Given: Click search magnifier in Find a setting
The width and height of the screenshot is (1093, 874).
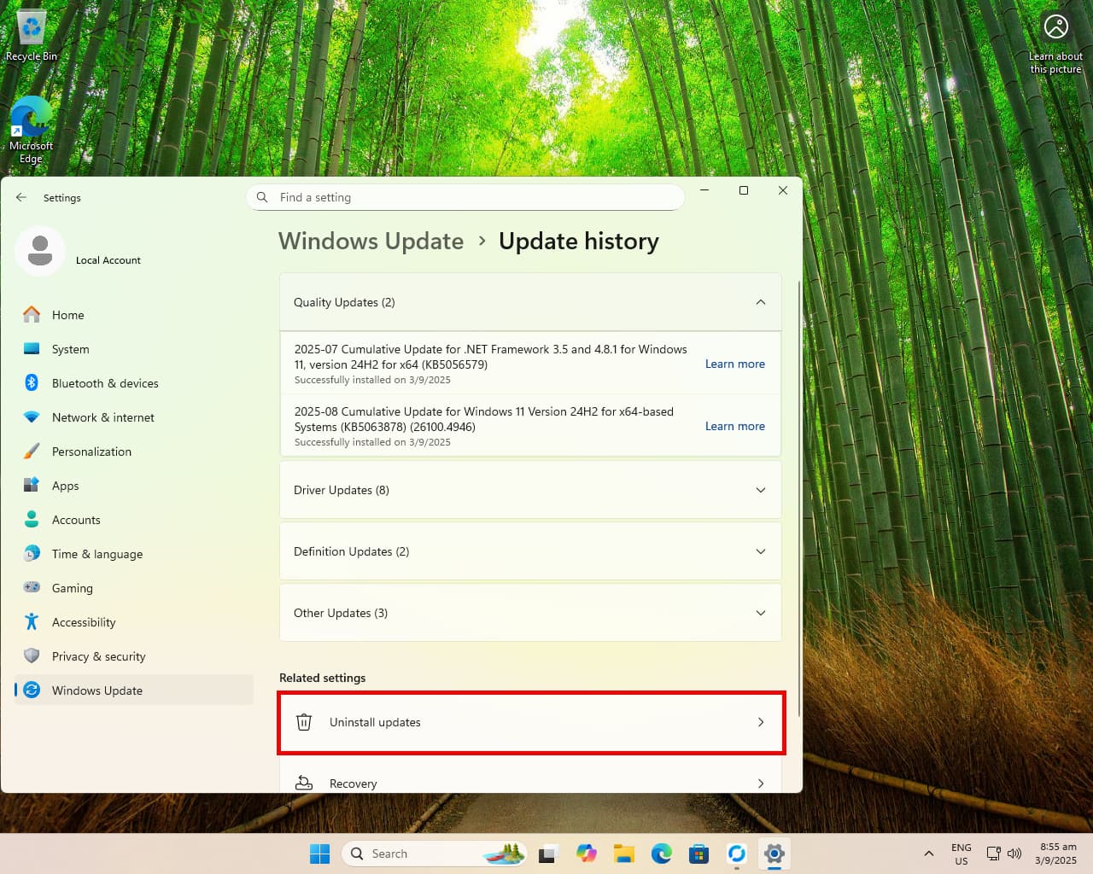Looking at the screenshot, I should pyautogui.click(x=262, y=197).
